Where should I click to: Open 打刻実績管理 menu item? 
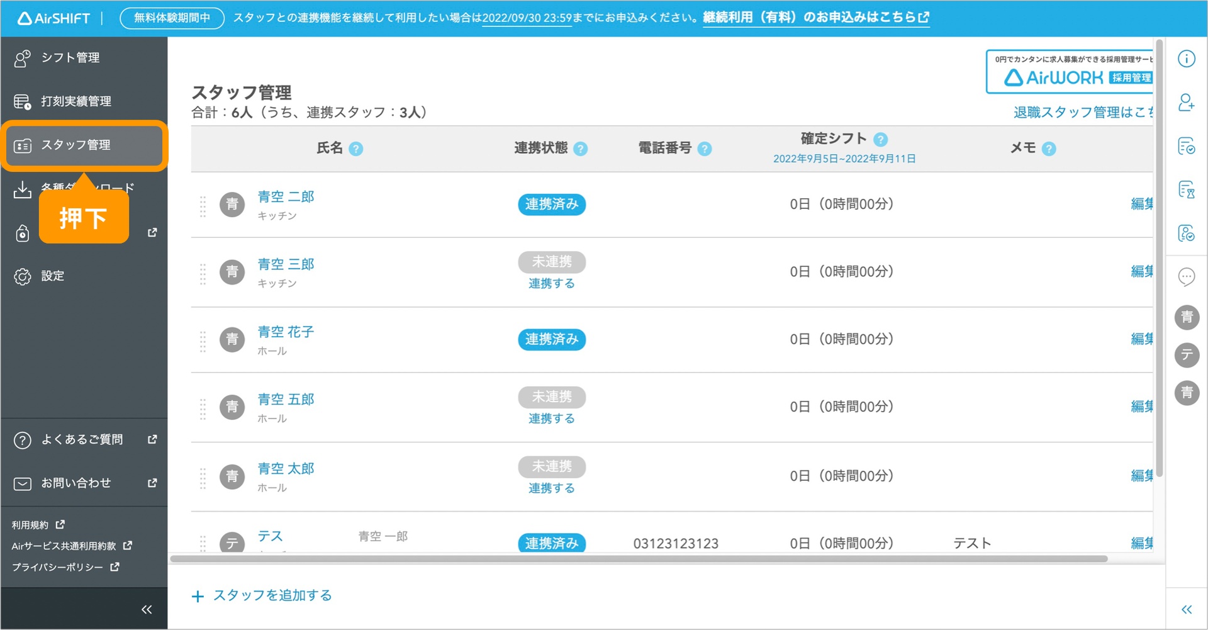click(x=75, y=101)
